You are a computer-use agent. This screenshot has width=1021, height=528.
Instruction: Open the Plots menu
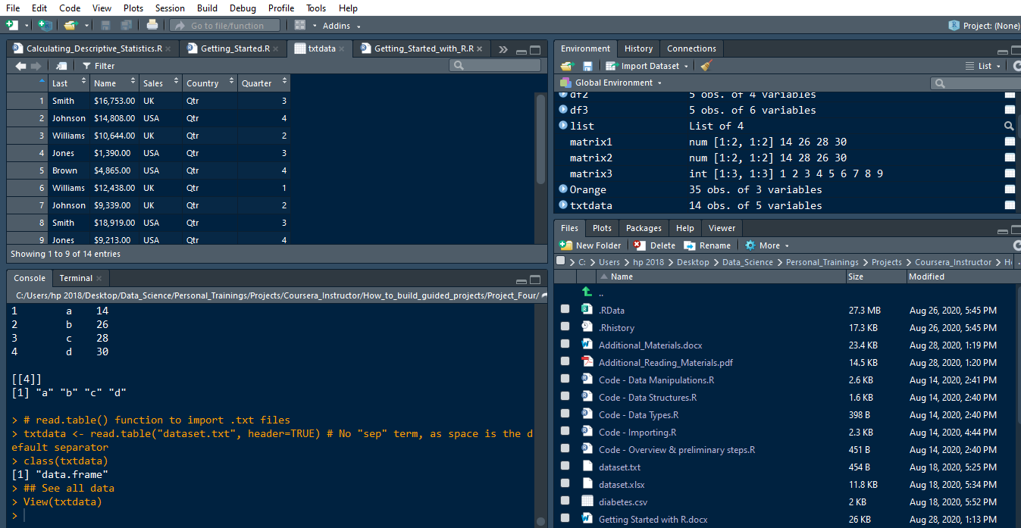(133, 8)
